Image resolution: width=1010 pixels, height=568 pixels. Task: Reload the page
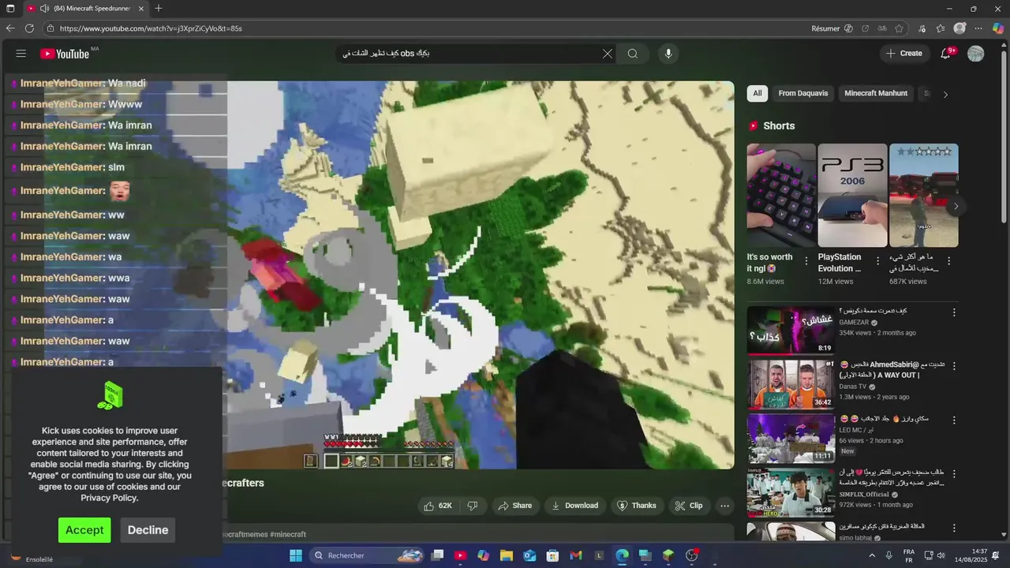[29, 28]
